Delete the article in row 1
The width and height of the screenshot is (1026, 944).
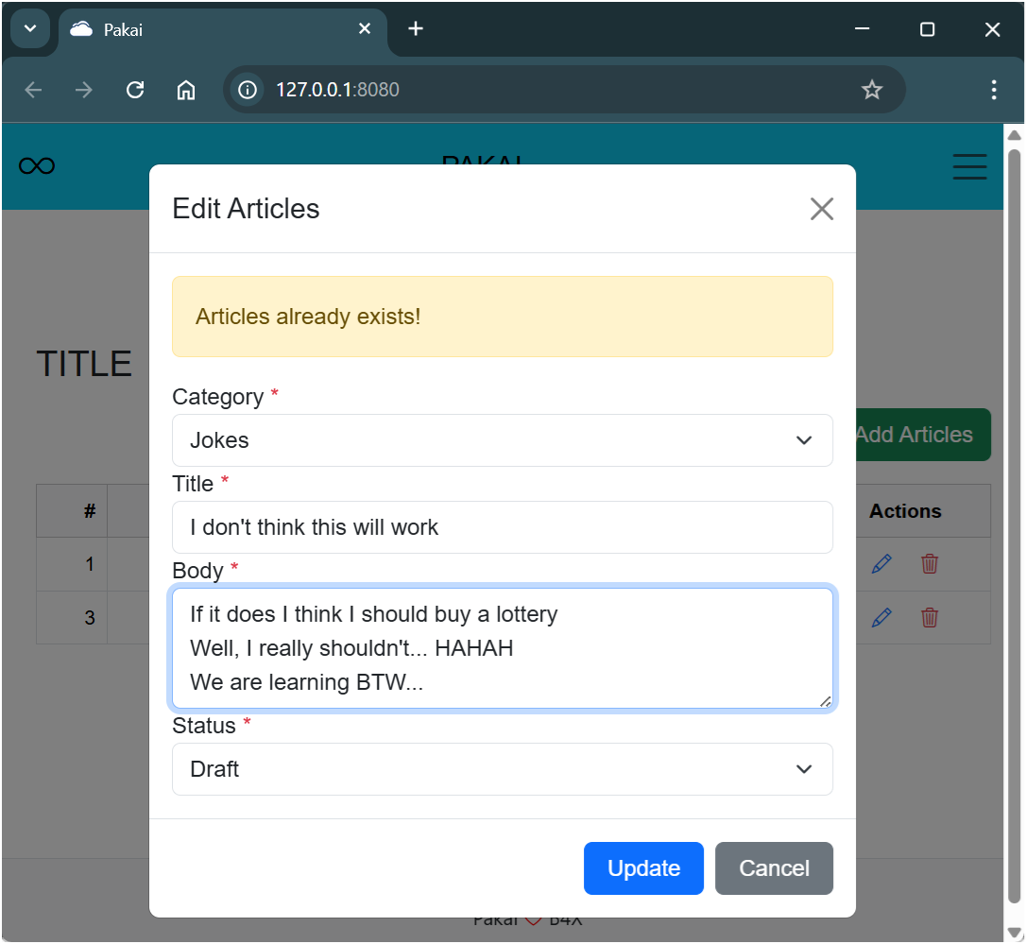(x=929, y=563)
